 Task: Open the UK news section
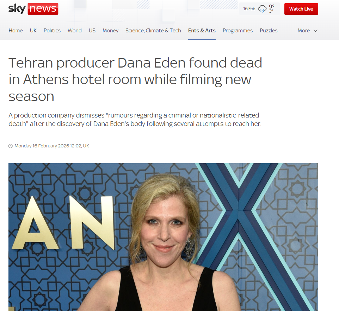(33, 31)
